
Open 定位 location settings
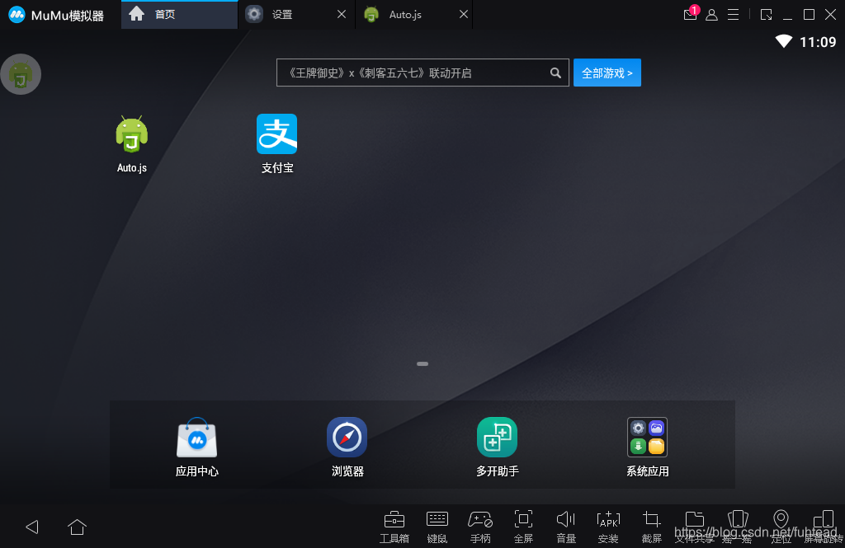tap(781, 527)
